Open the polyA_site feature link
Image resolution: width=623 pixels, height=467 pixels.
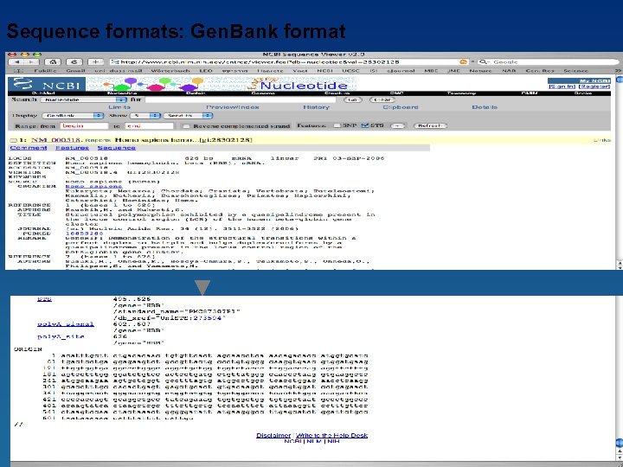pyautogui.click(x=61, y=336)
